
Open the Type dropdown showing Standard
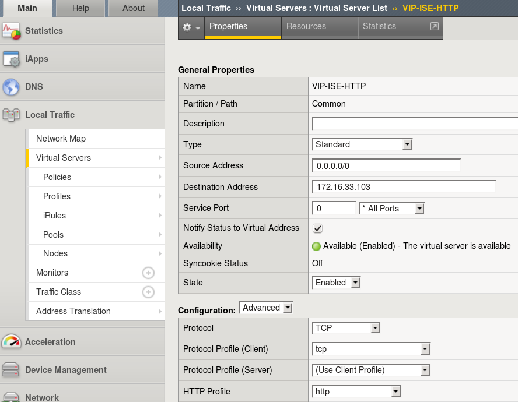pos(407,144)
